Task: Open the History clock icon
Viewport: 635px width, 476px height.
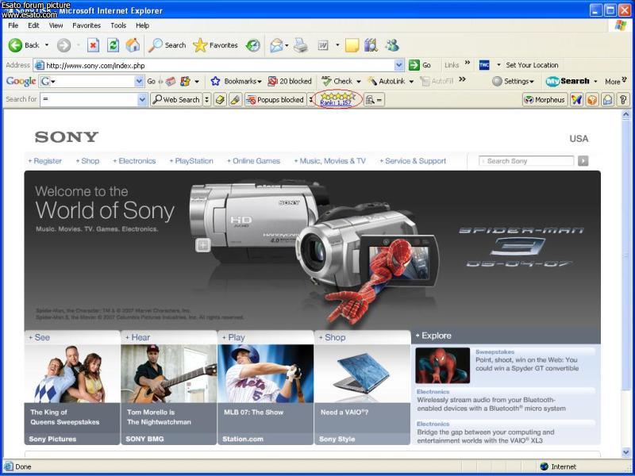Action: (253, 45)
